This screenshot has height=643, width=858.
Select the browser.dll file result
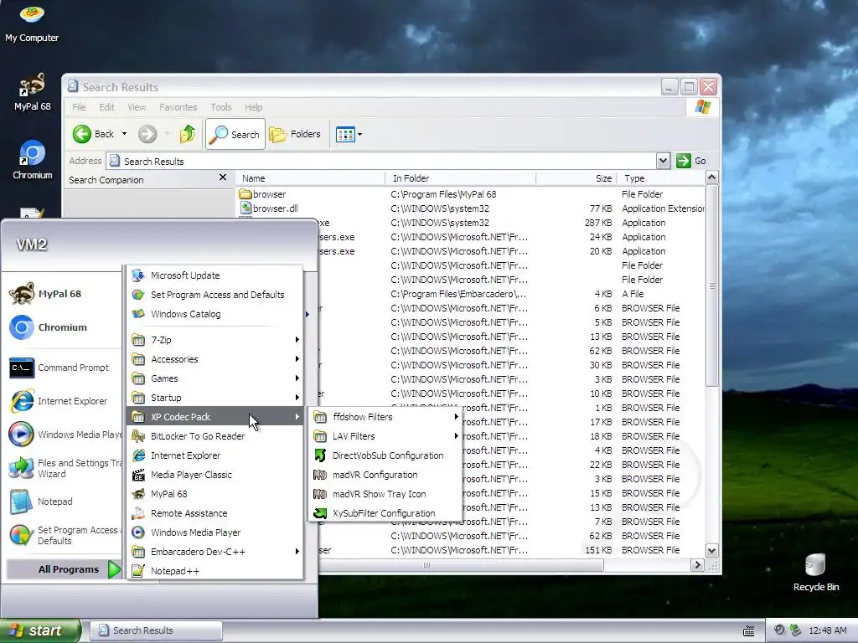269,208
